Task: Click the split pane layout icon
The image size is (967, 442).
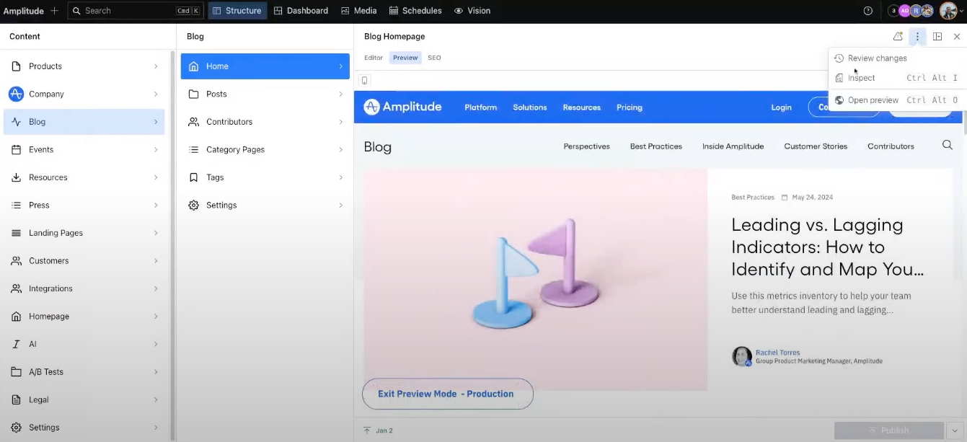Action: 937,36
